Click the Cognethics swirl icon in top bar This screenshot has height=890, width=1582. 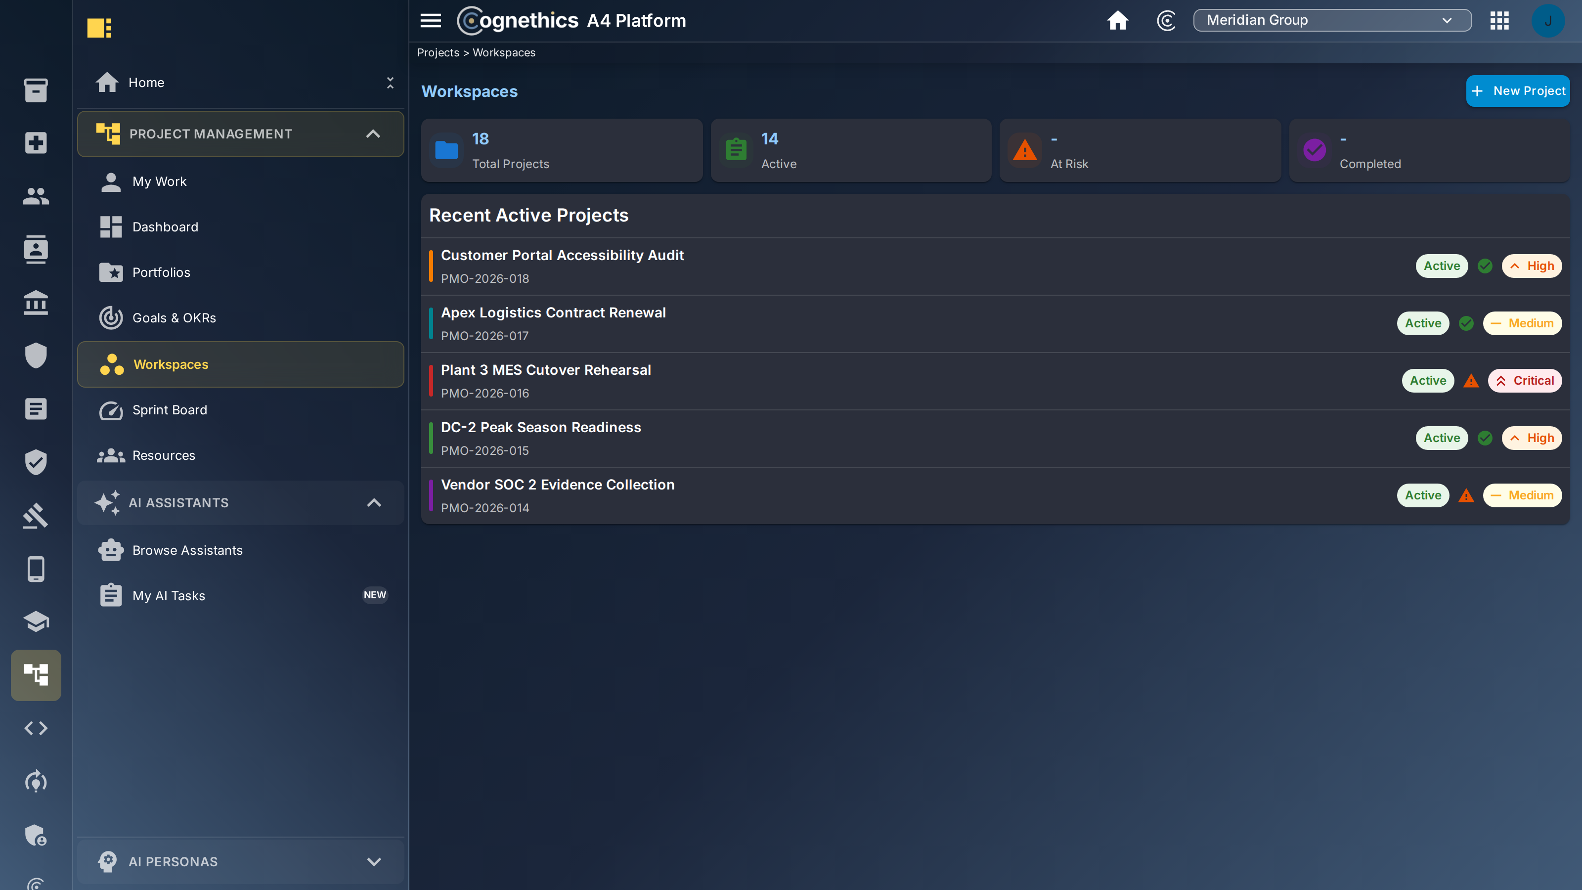click(x=1166, y=20)
